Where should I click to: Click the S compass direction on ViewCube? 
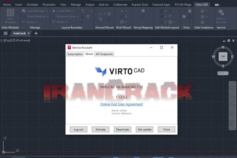[223, 66]
